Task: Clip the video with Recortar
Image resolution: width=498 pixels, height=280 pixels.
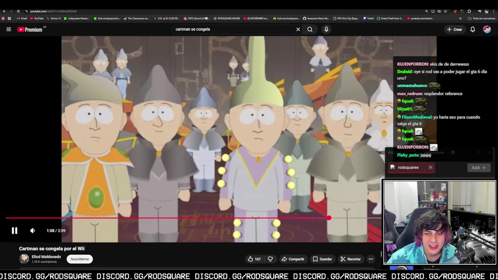Action: coord(351,259)
